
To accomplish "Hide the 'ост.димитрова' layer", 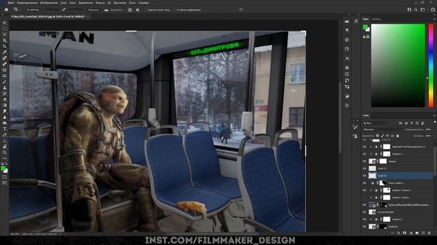I will click(x=364, y=212).
